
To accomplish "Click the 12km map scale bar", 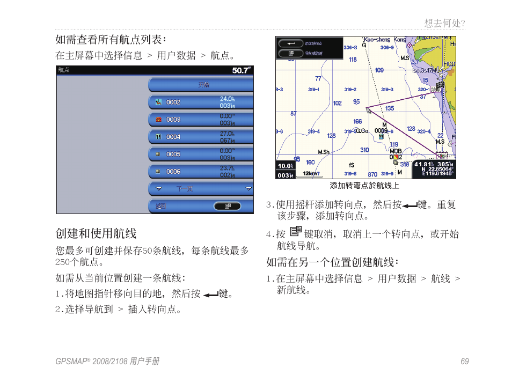I will pos(309,174).
